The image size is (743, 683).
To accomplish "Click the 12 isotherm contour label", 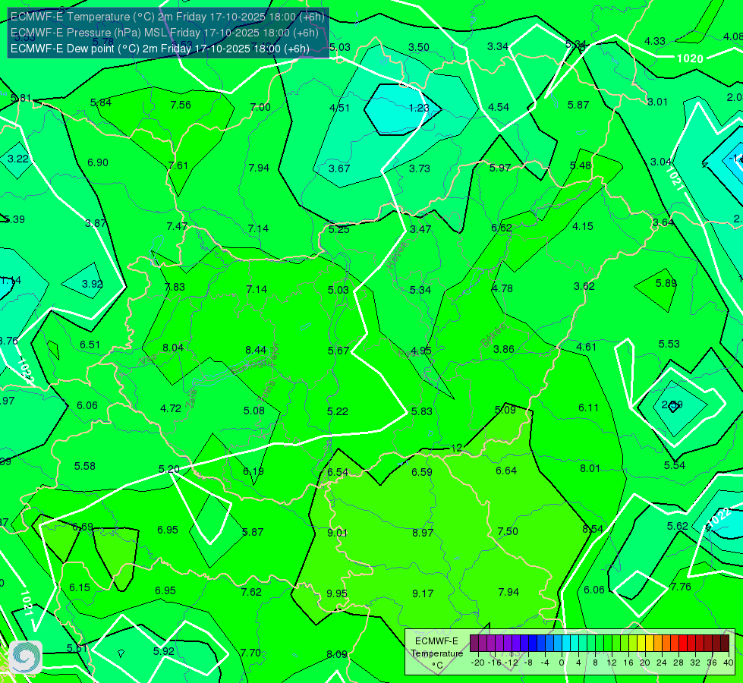I will coord(456,448).
